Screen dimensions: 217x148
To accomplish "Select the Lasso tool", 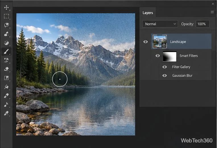I will click(6, 25).
